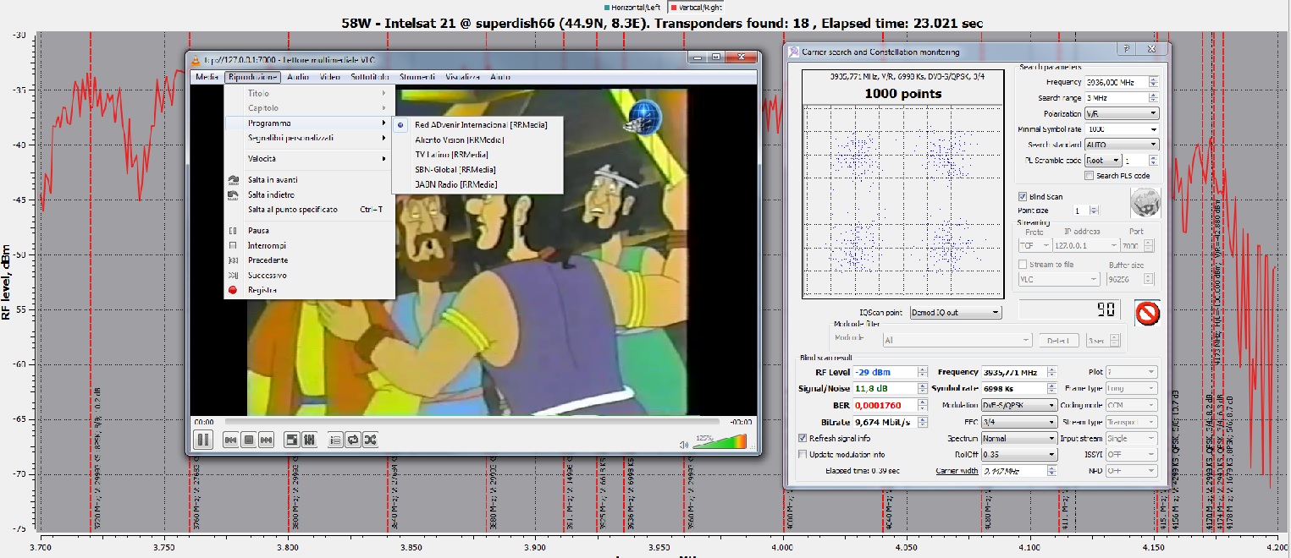Open PL Scramble code Root dropdown
The image size is (1291, 558).
point(1104,161)
